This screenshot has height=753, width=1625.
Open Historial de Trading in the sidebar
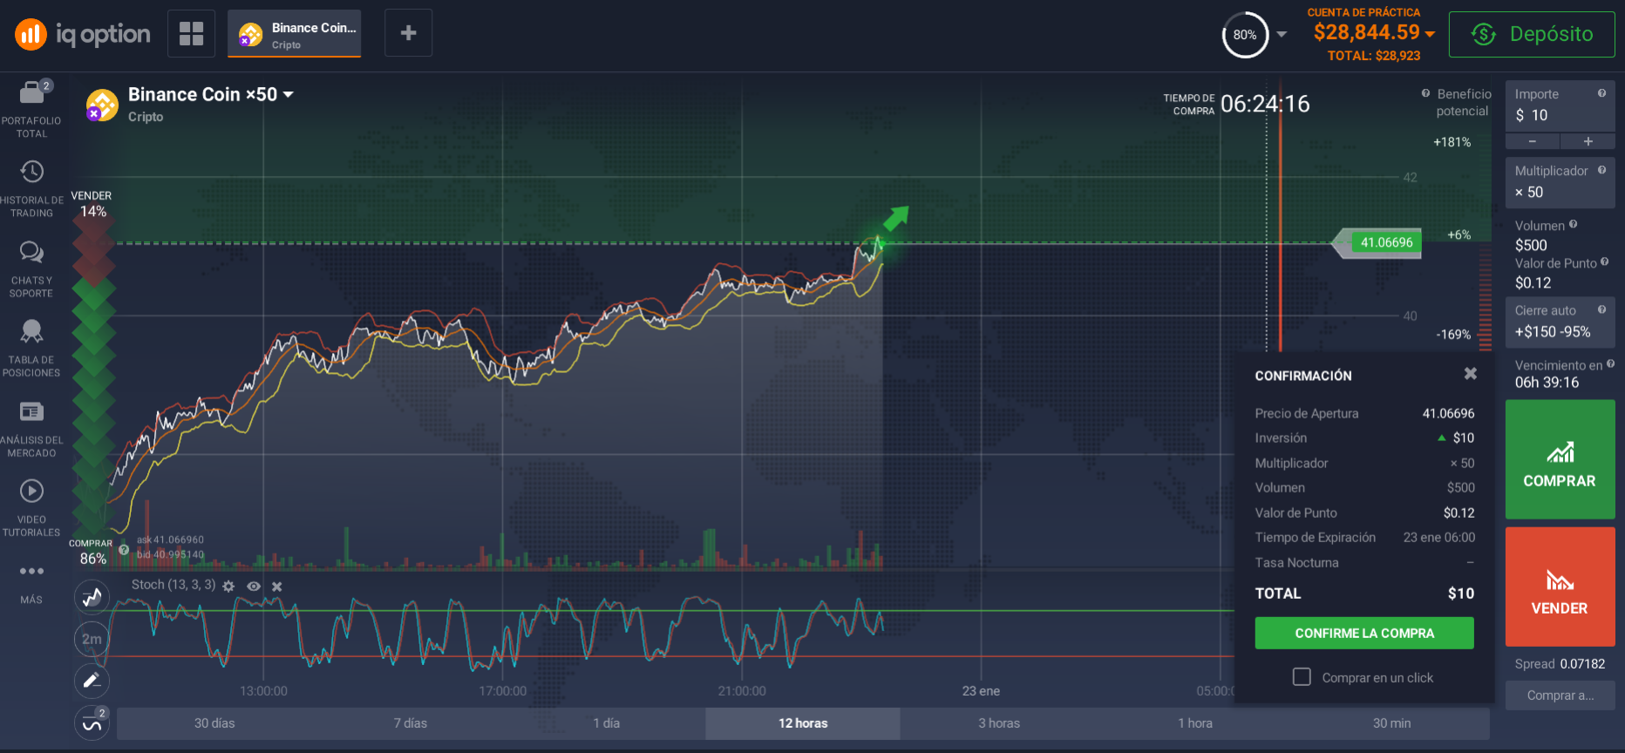pos(32,172)
